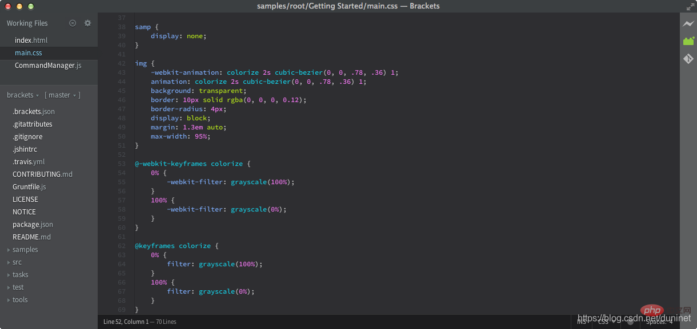Change the CSS language mode dropdown
This screenshot has width=697, height=329.
[x=606, y=322]
